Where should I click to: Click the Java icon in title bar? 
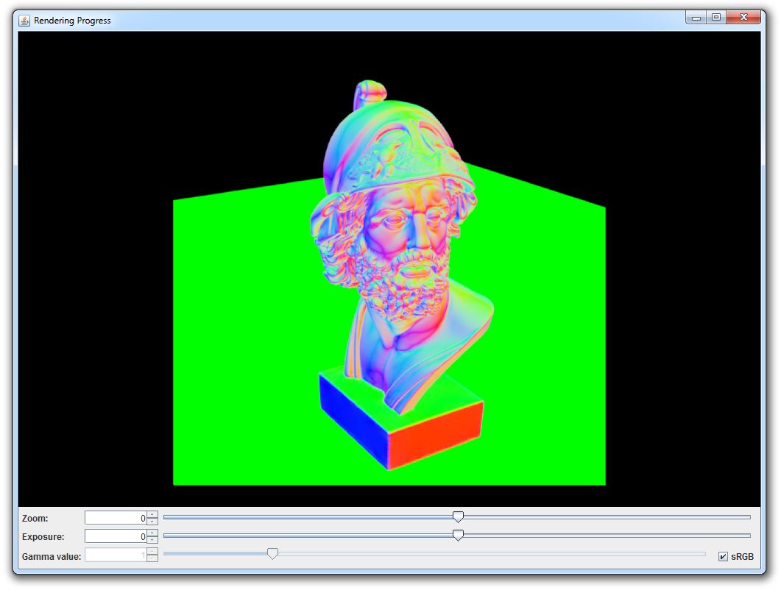tap(24, 20)
